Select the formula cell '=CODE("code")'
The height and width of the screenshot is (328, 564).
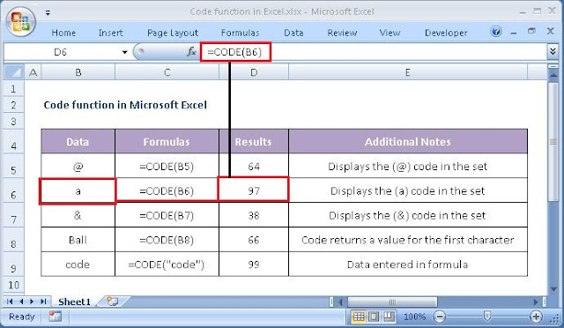pyautogui.click(x=167, y=265)
